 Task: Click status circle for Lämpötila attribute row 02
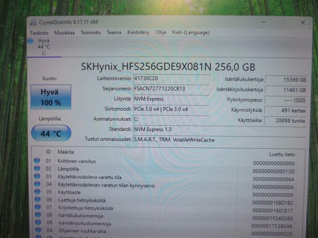tap(37, 168)
